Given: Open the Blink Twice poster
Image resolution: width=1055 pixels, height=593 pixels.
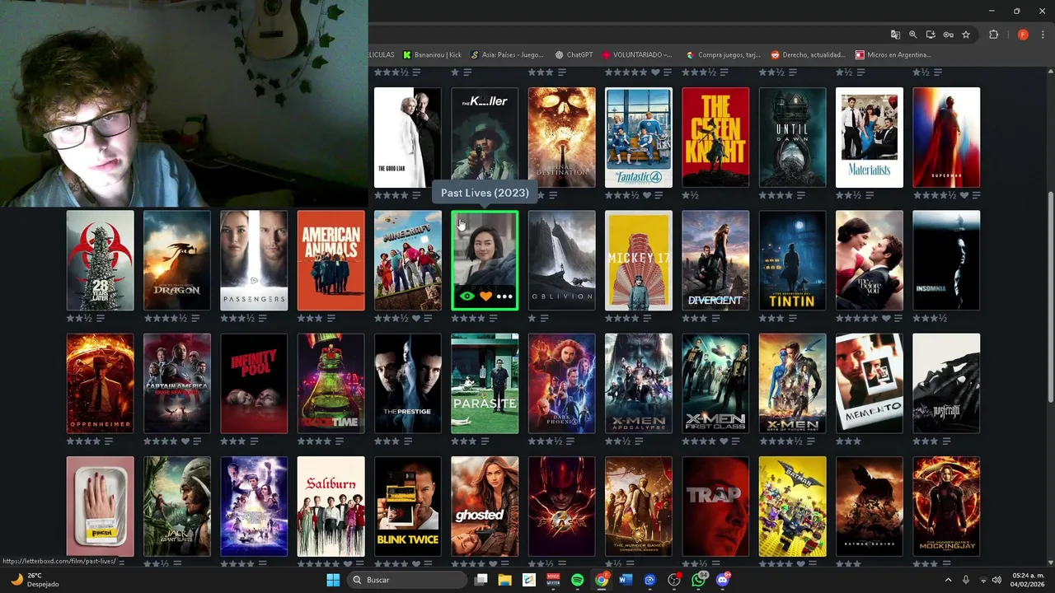Looking at the screenshot, I should coord(408,506).
